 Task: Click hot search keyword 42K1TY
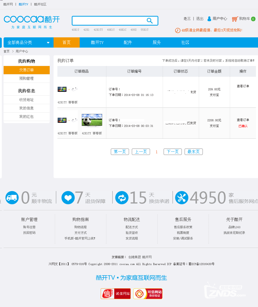(x=98, y=30)
